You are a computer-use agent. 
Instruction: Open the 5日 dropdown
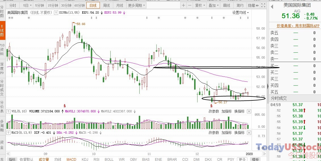click(27, 5)
